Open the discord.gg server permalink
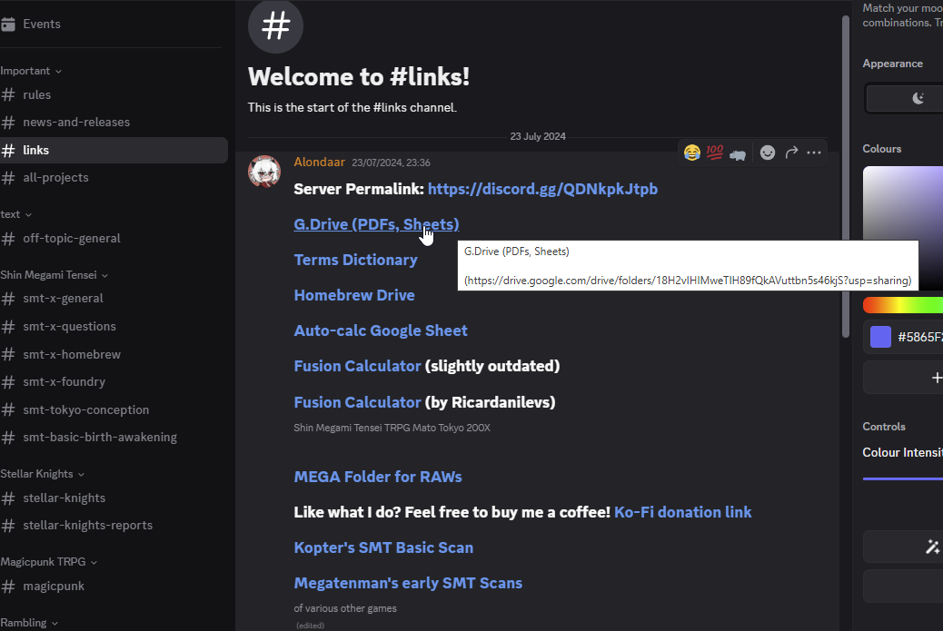Screen dimensions: 943x631 pyautogui.click(x=542, y=189)
